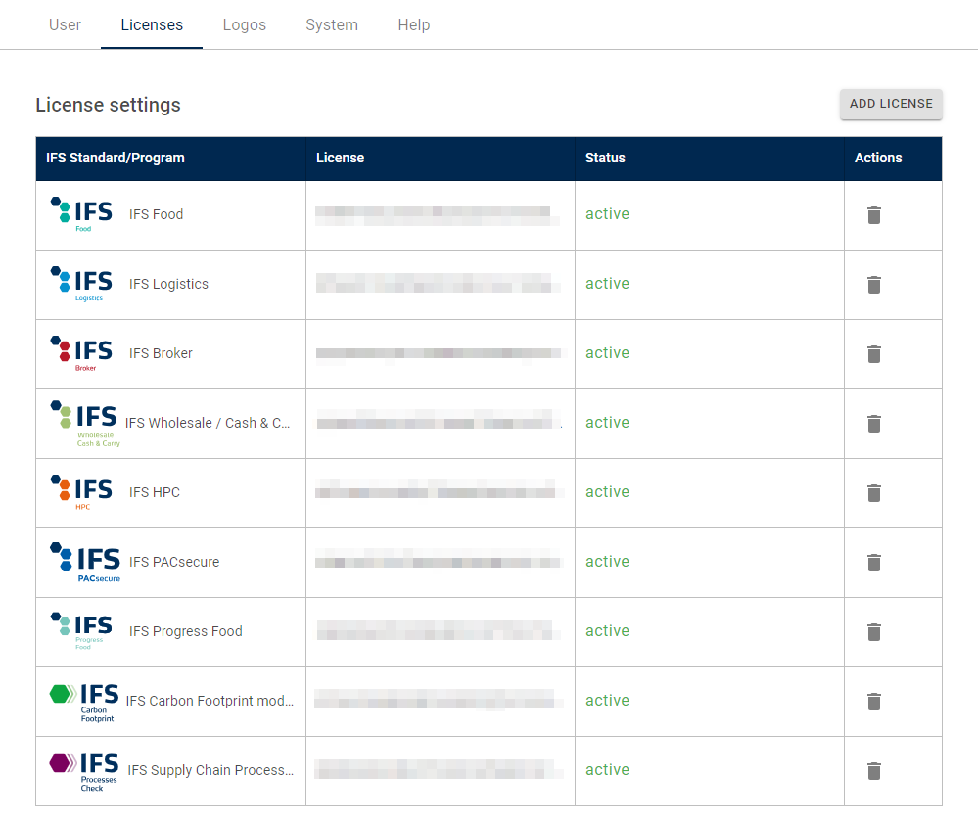Select the 'IFS Carbon Footprint mod...' name
Image resolution: width=978 pixels, height=821 pixels.
point(210,701)
